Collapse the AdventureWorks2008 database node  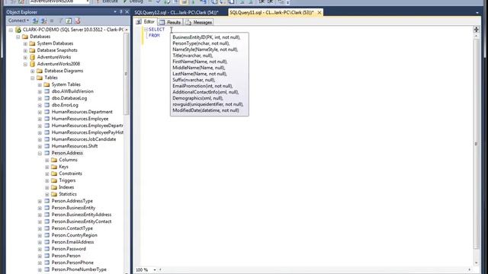coord(25,64)
